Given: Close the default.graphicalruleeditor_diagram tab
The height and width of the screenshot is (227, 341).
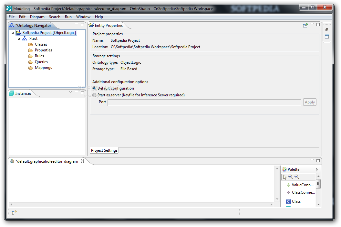Looking at the screenshot, I should 82,161.
